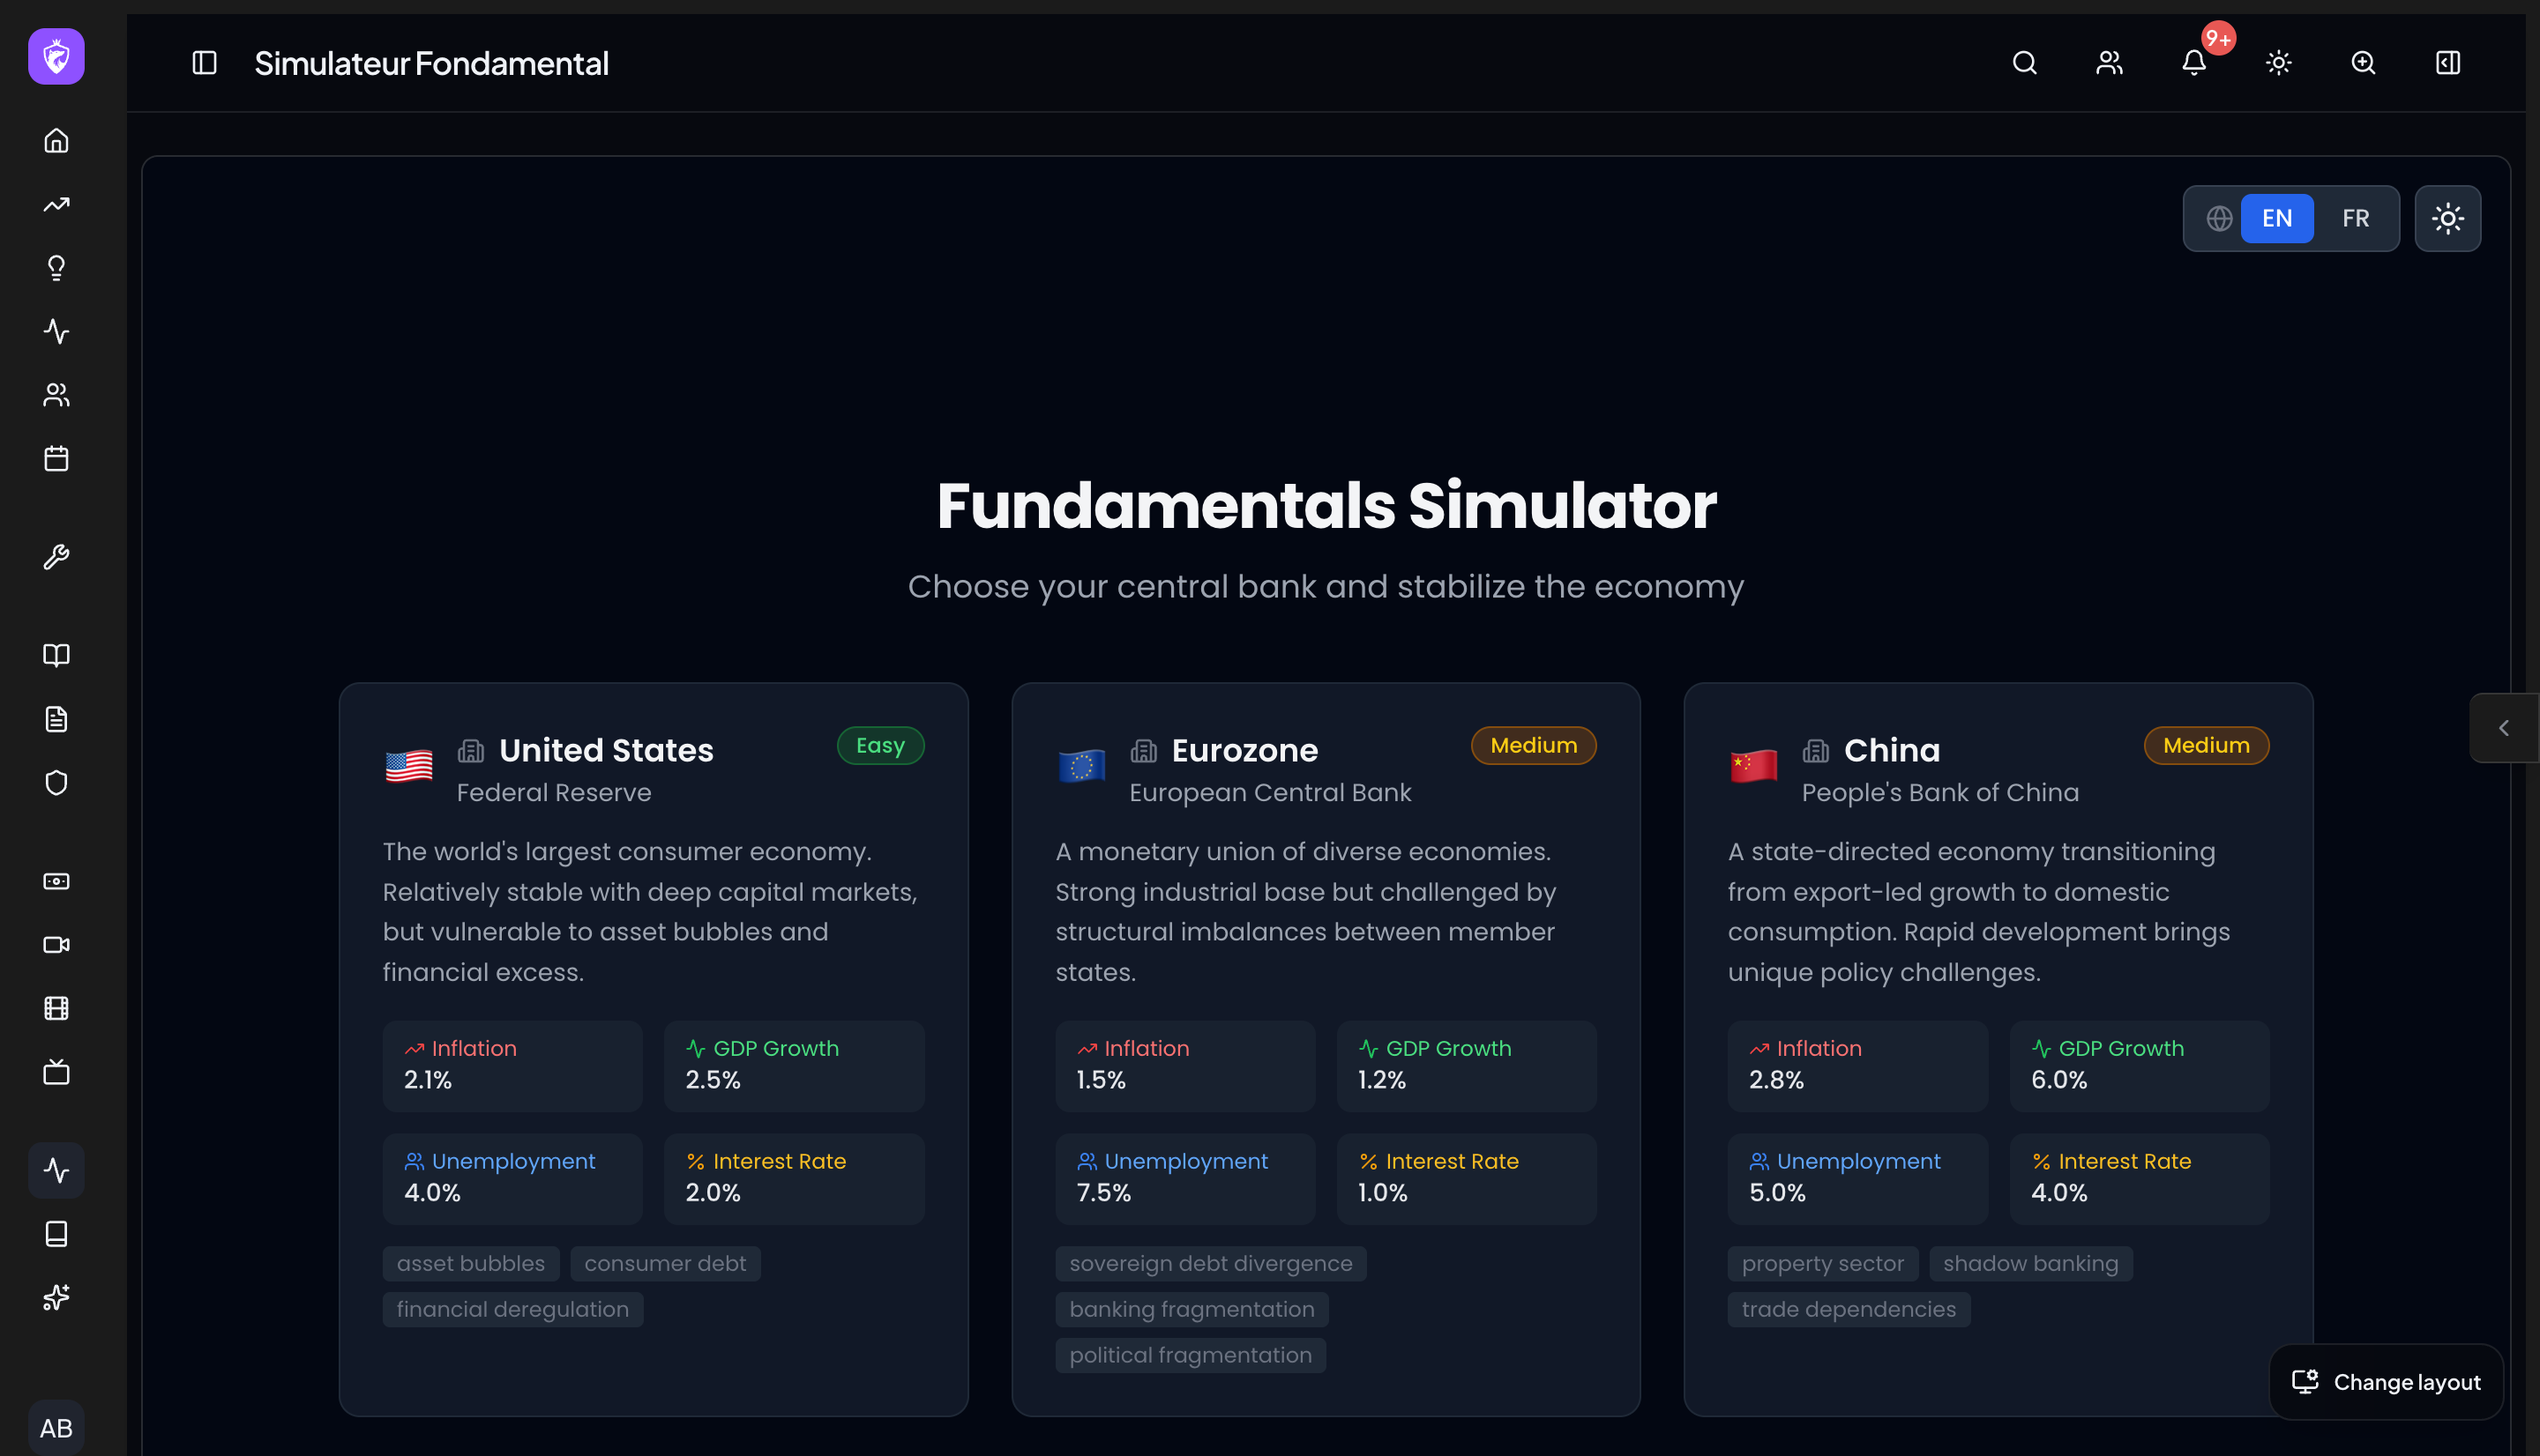Open the shield sidebar icon
The width and height of the screenshot is (2540, 1456).
(56, 783)
